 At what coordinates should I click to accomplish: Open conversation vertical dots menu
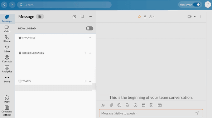point(201,16)
